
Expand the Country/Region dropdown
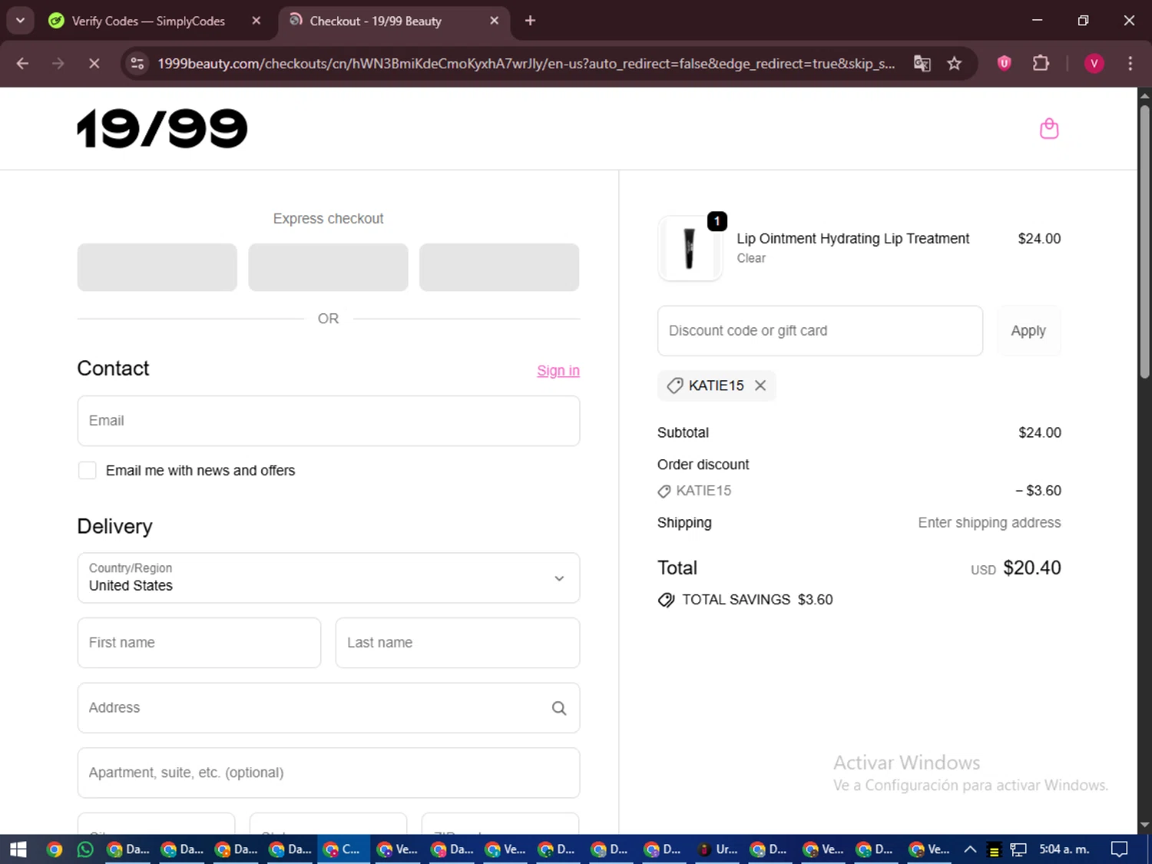click(329, 578)
